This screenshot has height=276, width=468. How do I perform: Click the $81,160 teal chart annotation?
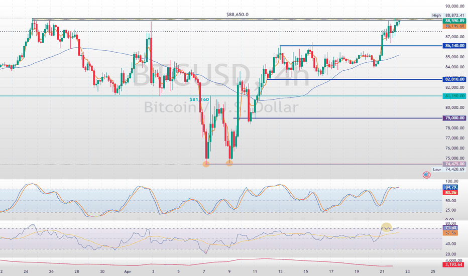coord(199,99)
